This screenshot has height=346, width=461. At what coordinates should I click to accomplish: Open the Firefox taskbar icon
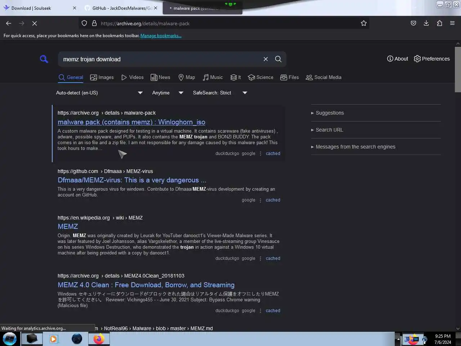(x=99, y=339)
